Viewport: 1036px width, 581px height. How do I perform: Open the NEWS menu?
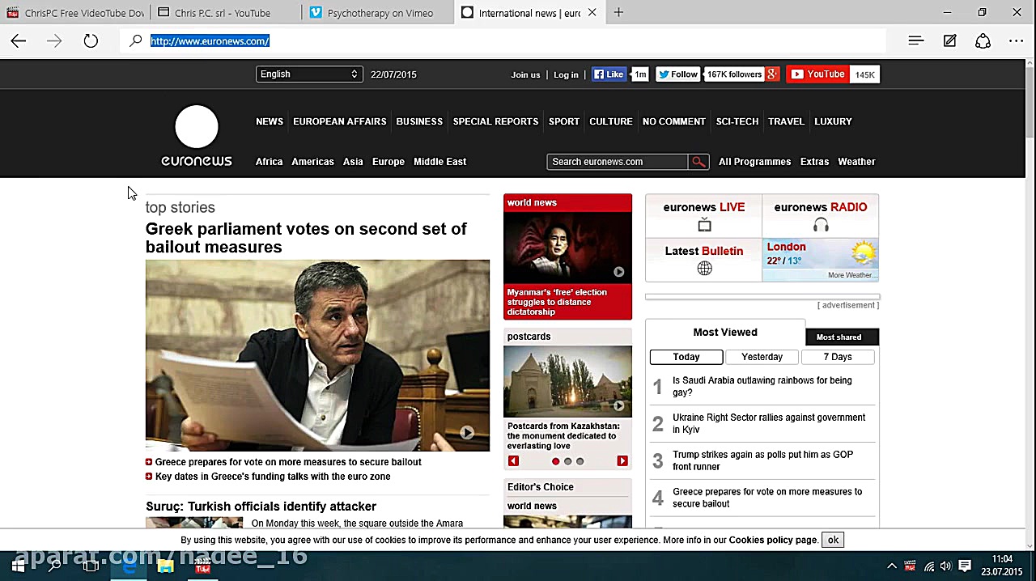(x=270, y=121)
